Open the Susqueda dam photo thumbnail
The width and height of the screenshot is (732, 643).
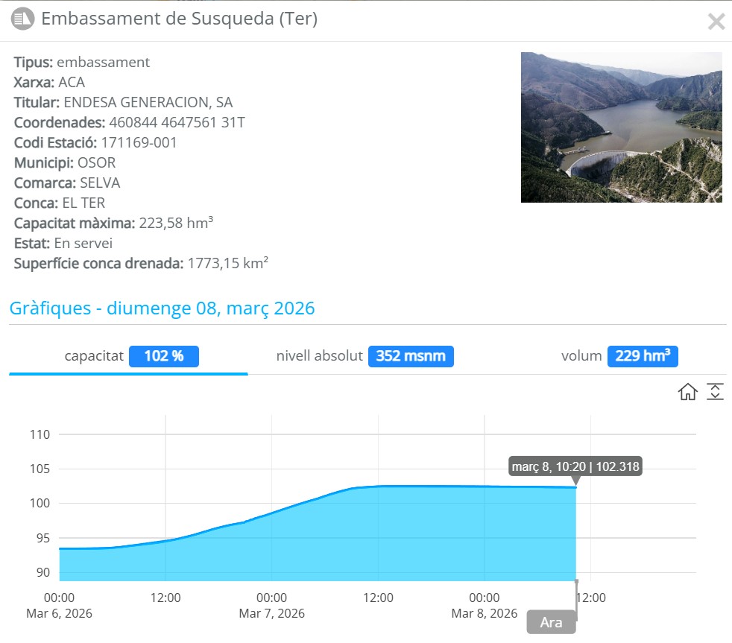tap(621, 127)
